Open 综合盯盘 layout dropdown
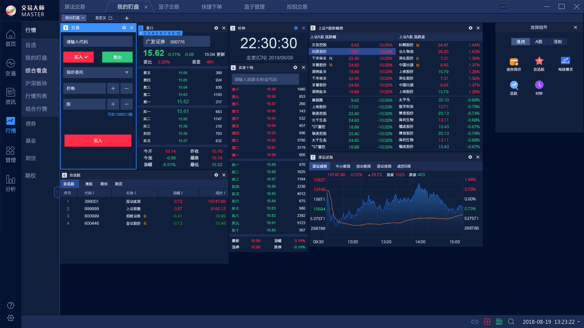 pos(74,18)
